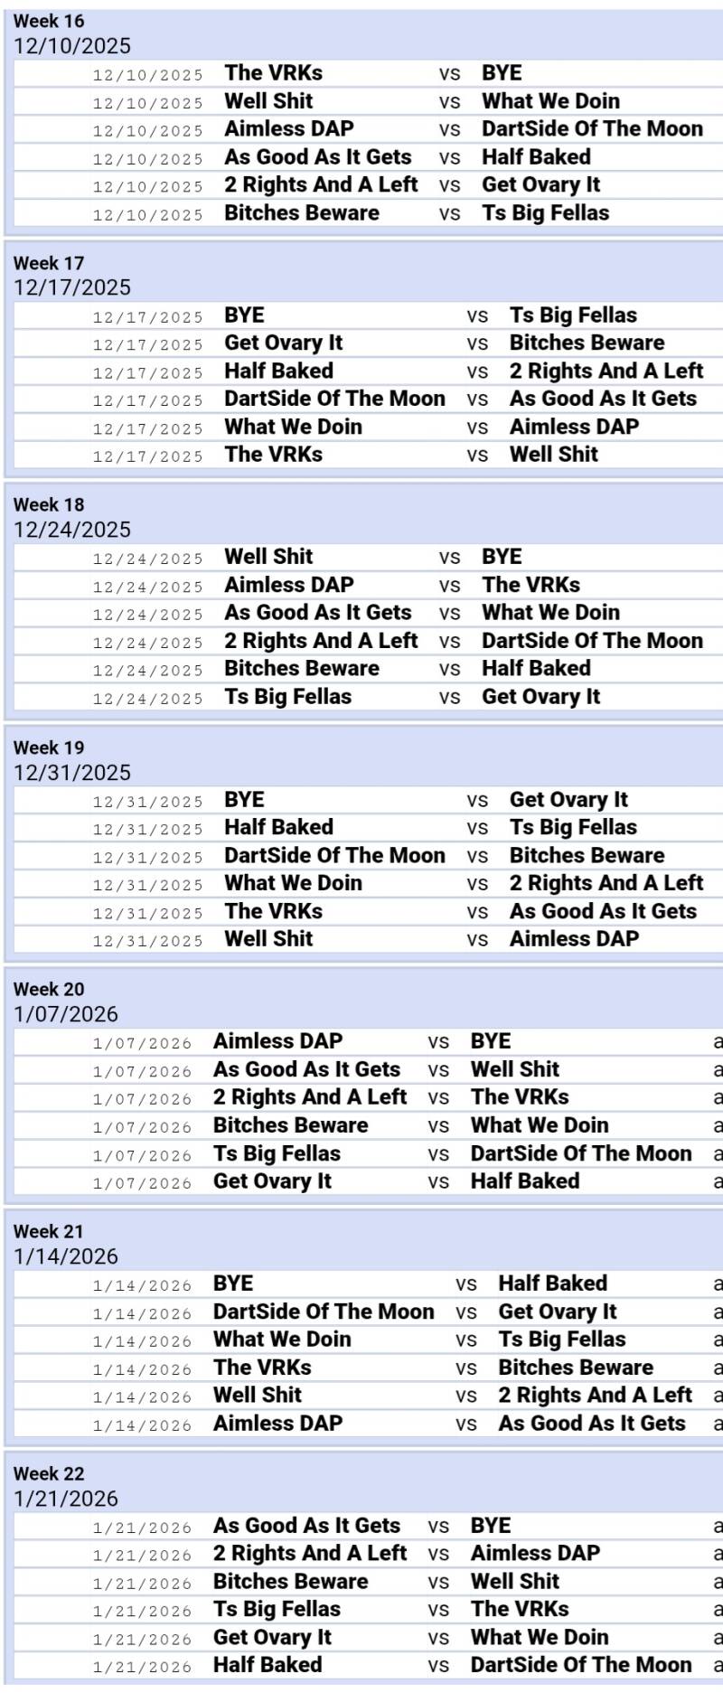Open As Good As It Gets on 1/14/2026
This screenshot has height=1702, width=723.
point(592,1424)
